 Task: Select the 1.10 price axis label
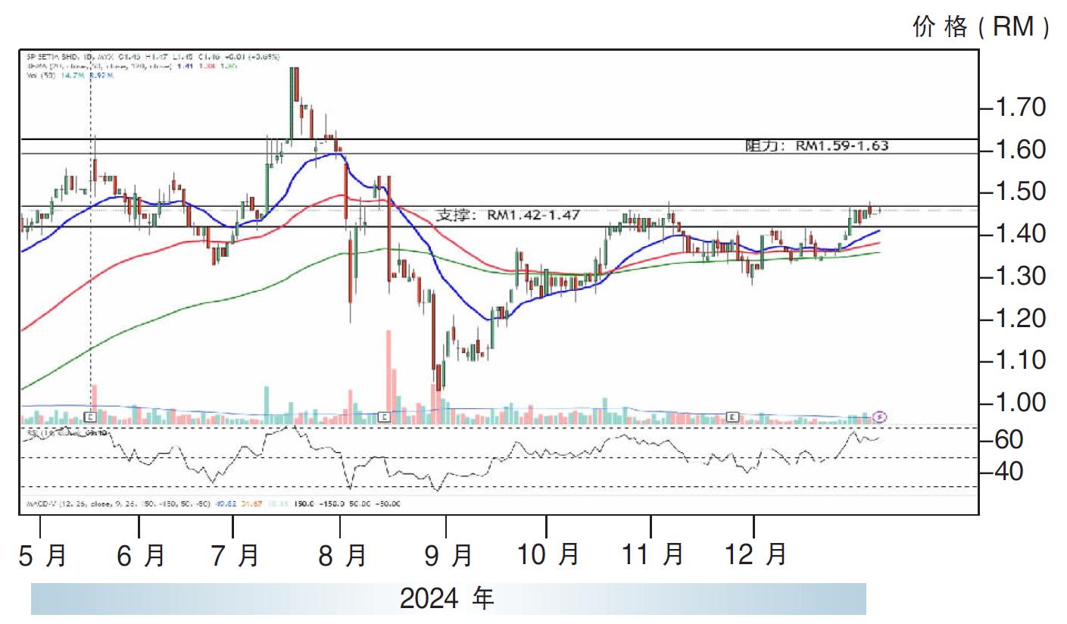click(1020, 360)
